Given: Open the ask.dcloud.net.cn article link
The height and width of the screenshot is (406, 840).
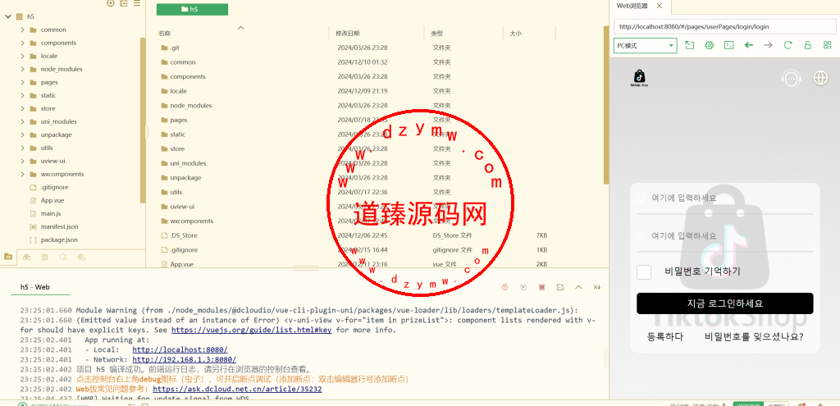Looking at the screenshot, I should [x=237, y=390].
